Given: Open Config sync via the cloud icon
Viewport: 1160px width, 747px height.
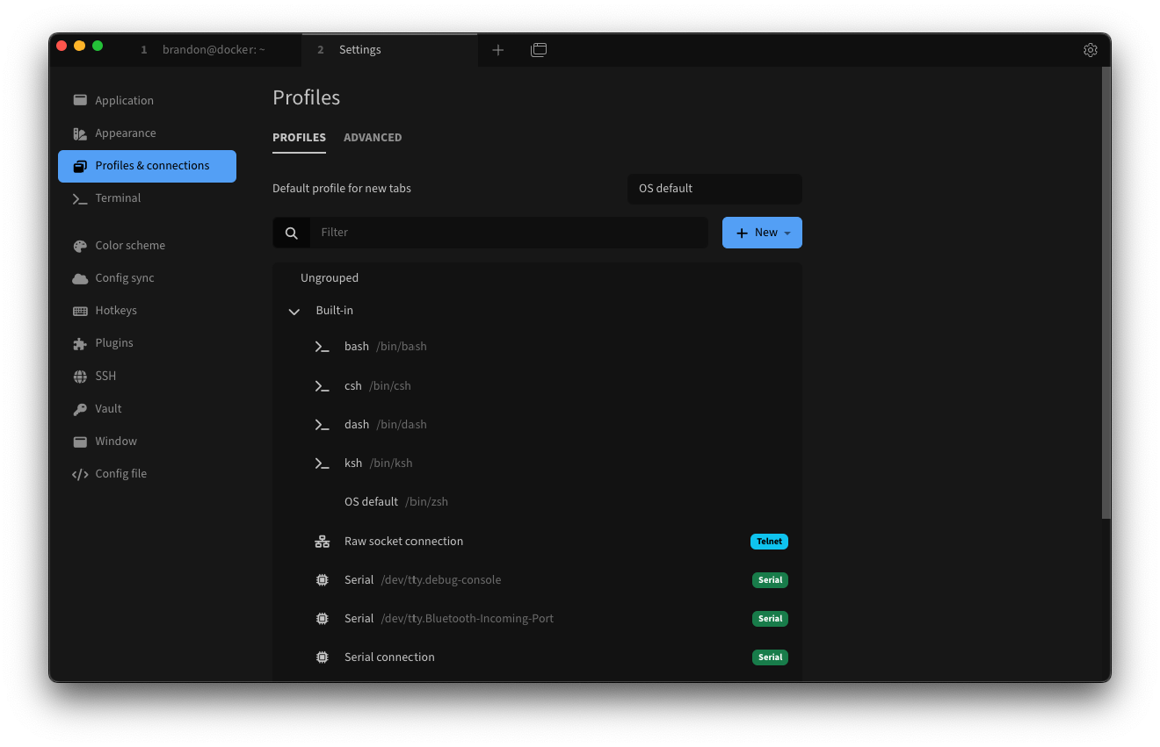Looking at the screenshot, I should click(80, 277).
